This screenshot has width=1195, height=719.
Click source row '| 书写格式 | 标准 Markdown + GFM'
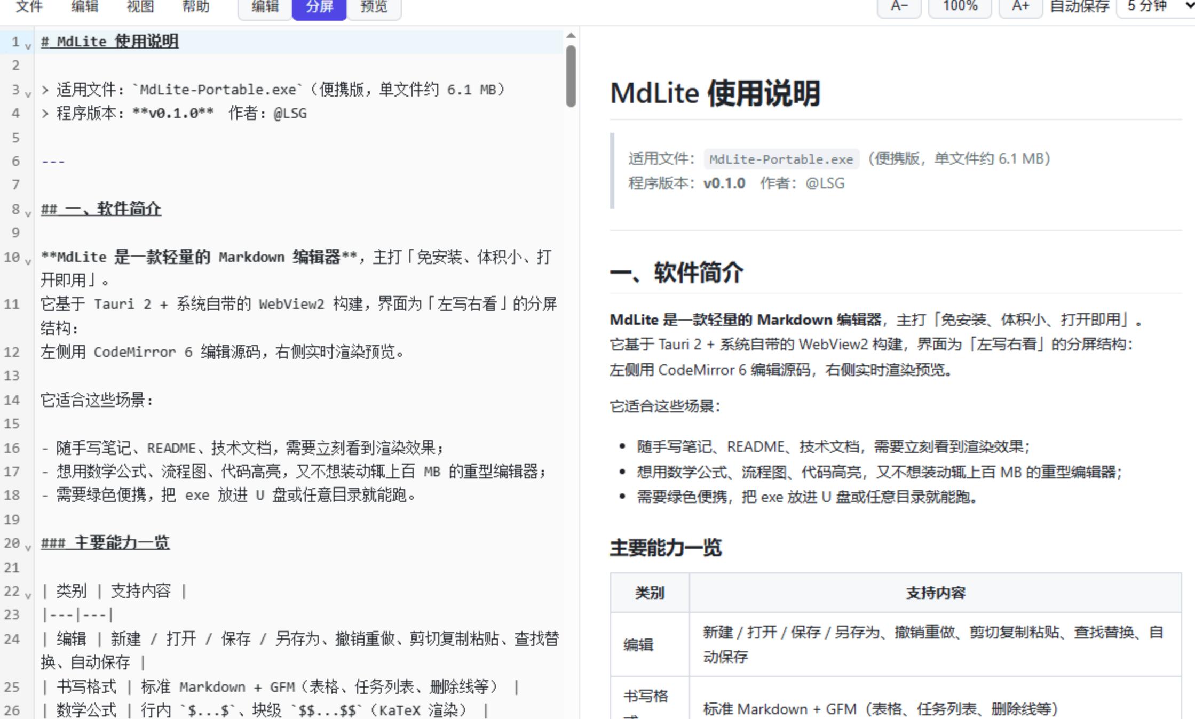280,687
